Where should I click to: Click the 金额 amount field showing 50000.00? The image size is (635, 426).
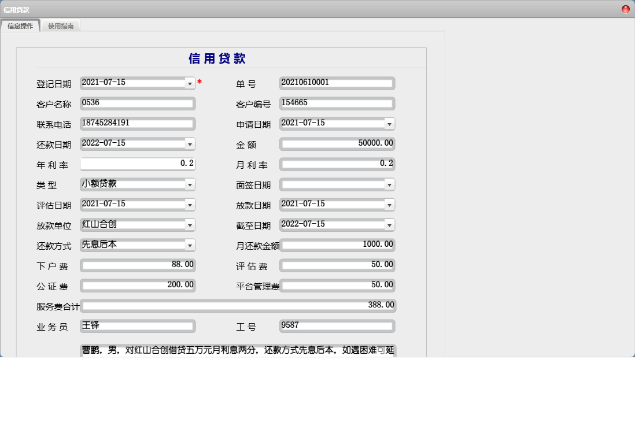click(337, 144)
